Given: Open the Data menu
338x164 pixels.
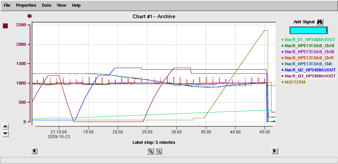Looking at the screenshot, I should tap(47, 5).
